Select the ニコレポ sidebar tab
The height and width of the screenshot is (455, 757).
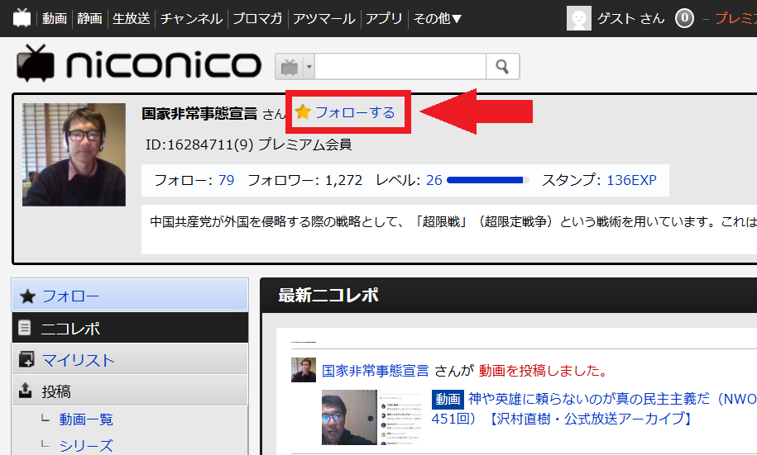click(x=130, y=328)
